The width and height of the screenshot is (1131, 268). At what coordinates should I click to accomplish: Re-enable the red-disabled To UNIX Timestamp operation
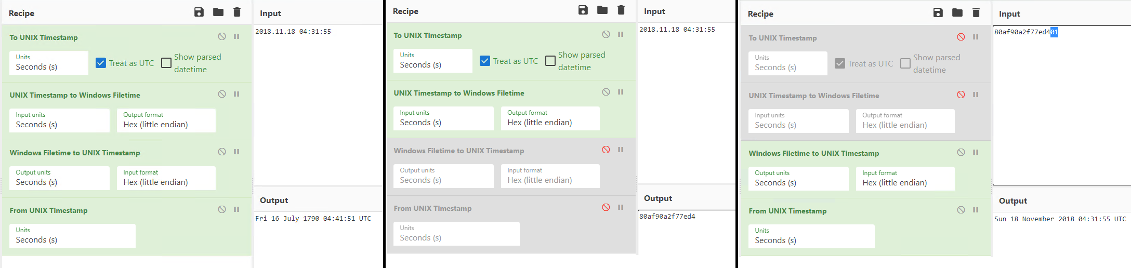click(x=961, y=37)
